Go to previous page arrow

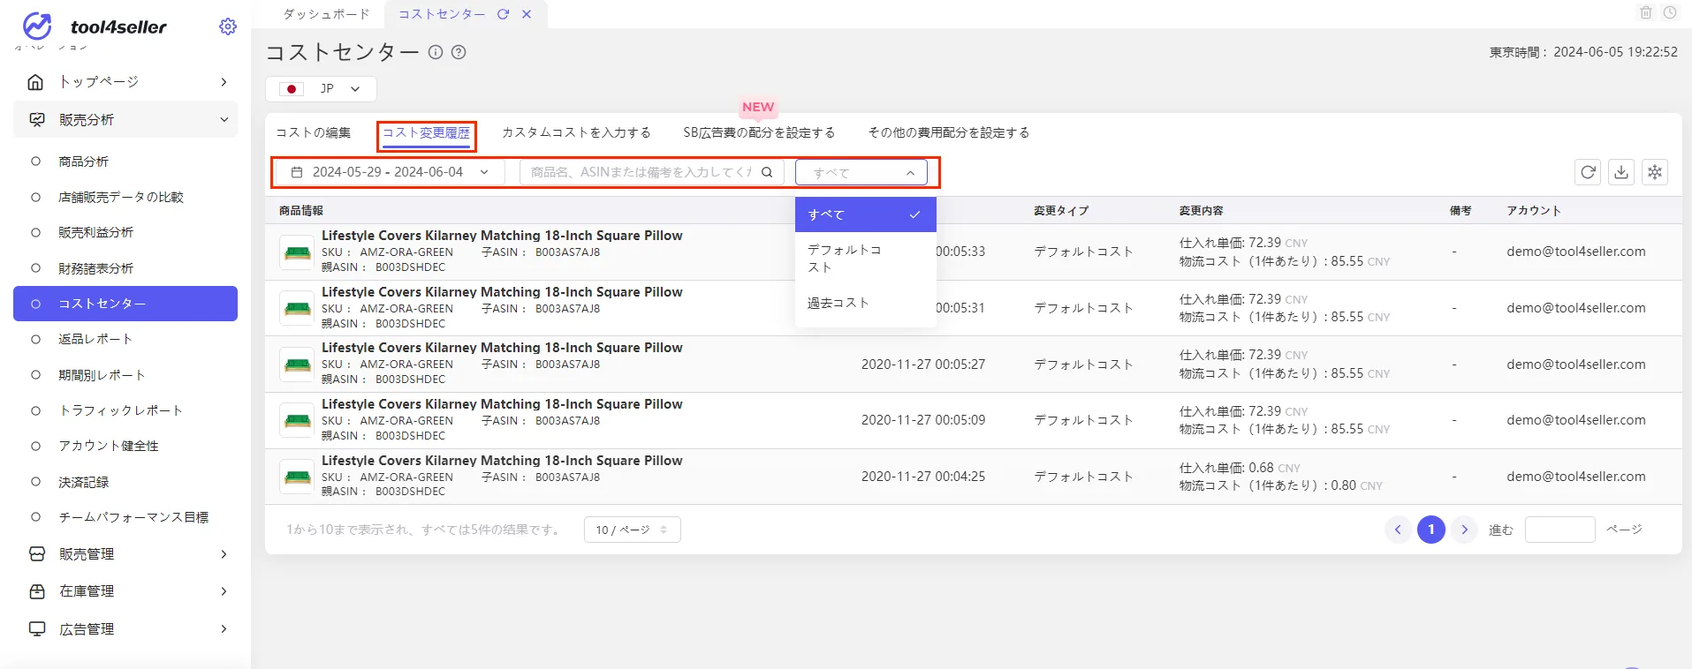click(x=1398, y=530)
